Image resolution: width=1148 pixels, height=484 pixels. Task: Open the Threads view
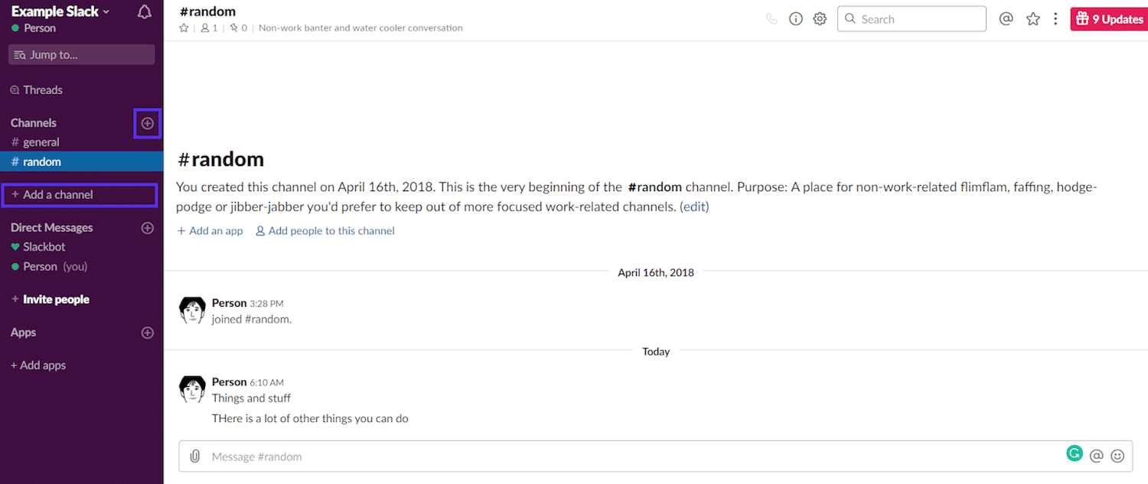[x=43, y=89]
